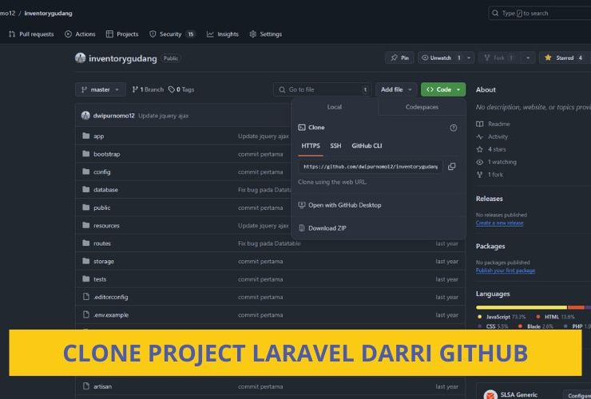The height and width of the screenshot is (399, 591).
Task: Click the top Type / to search box
Action: (540, 14)
